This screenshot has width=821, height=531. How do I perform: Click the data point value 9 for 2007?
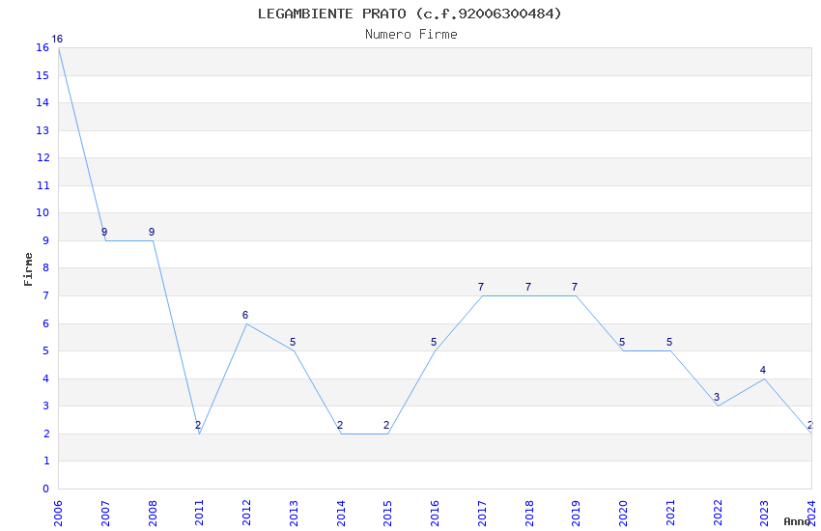[x=104, y=232]
